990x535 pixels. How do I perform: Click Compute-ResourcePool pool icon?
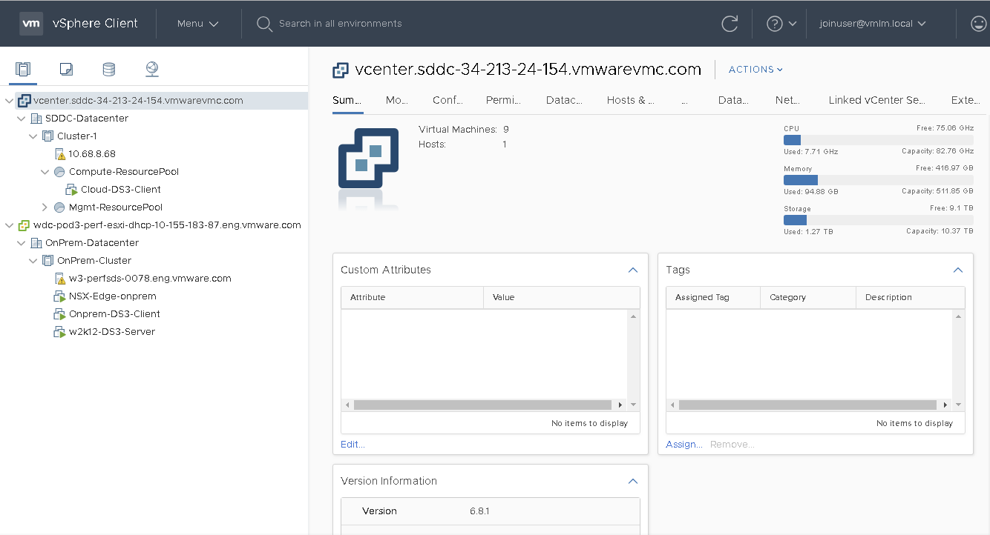tap(59, 172)
